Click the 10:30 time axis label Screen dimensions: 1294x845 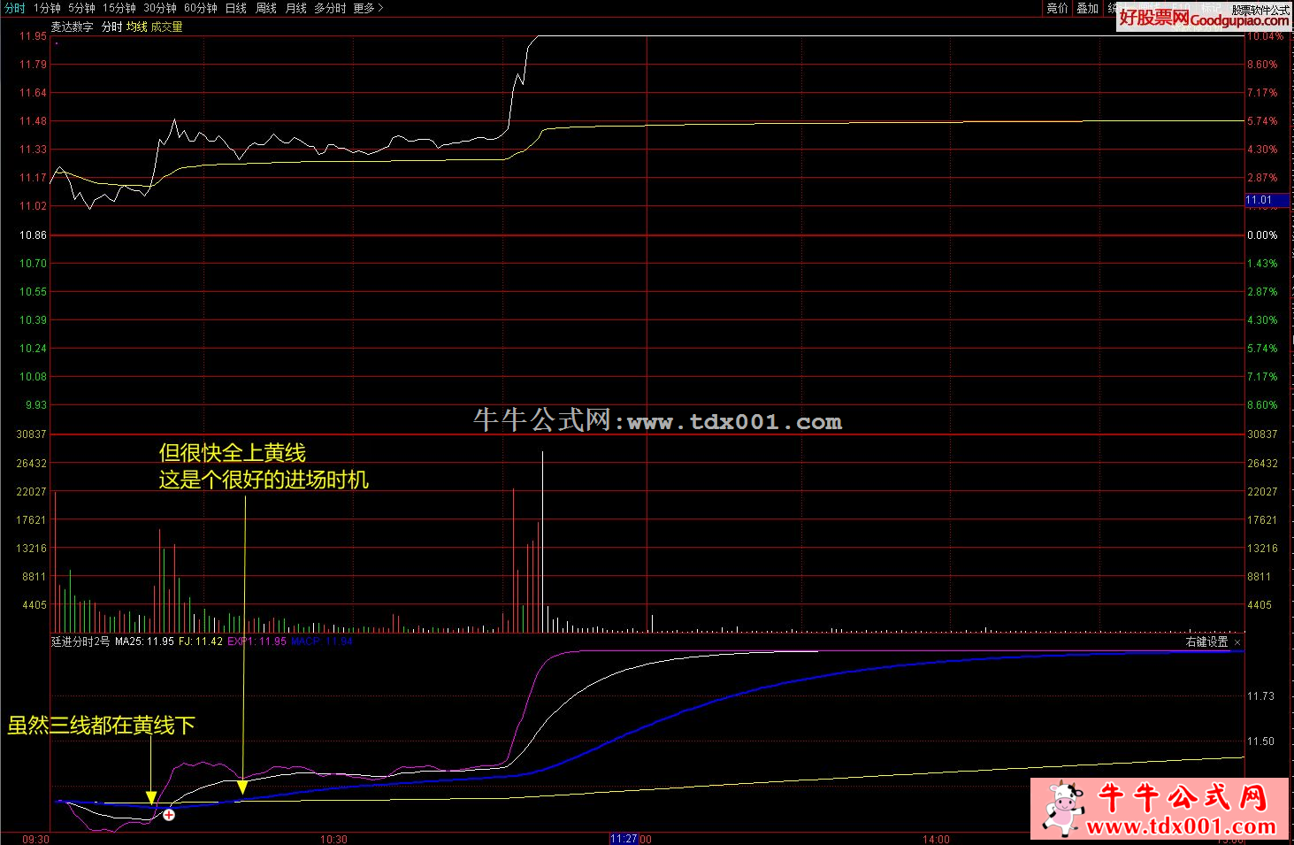[x=333, y=839]
